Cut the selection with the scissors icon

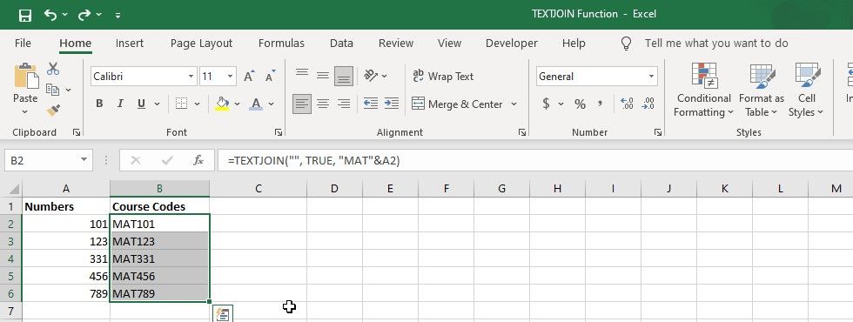tap(53, 69)
